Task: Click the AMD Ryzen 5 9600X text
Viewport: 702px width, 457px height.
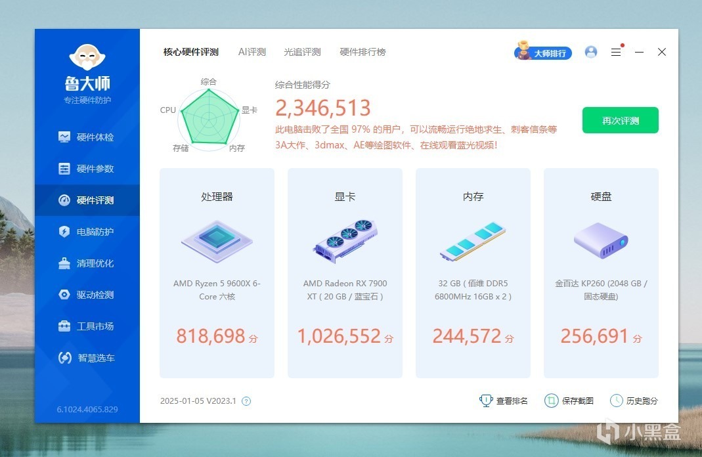Action: (x=217, y=290)
